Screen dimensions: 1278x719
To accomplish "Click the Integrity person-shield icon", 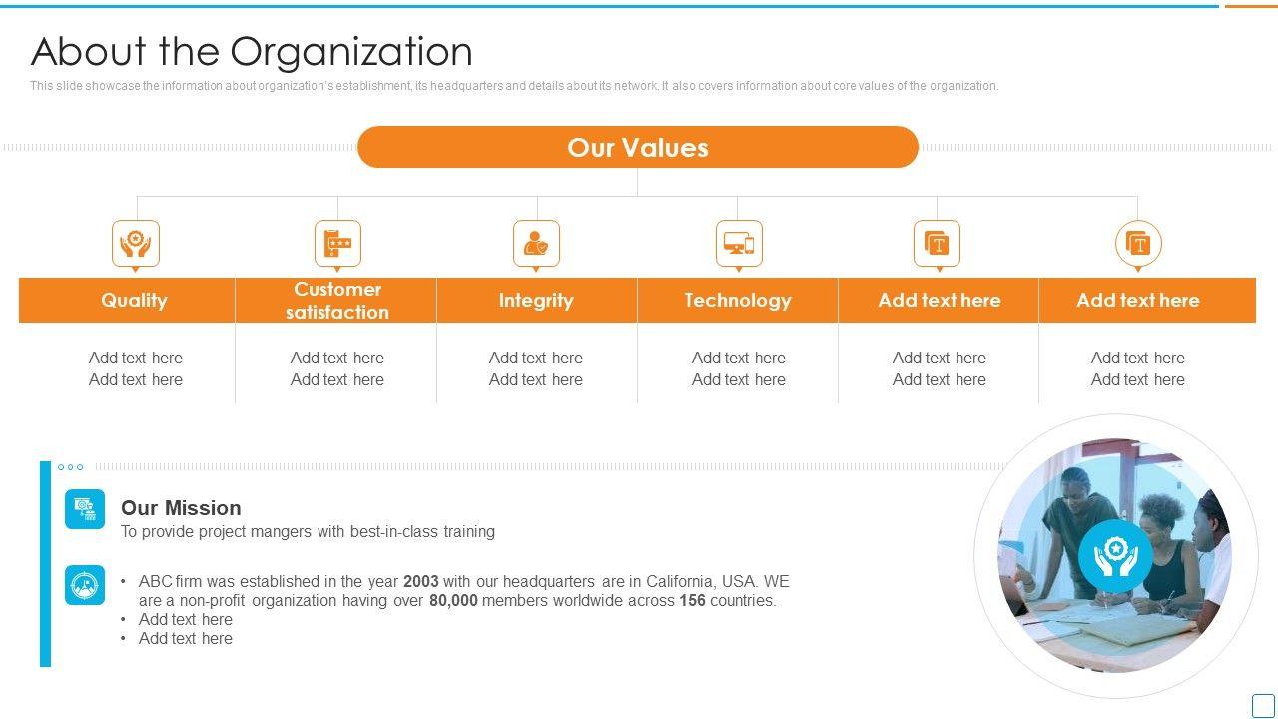I will pyautogui.click(x=536, y=243).
